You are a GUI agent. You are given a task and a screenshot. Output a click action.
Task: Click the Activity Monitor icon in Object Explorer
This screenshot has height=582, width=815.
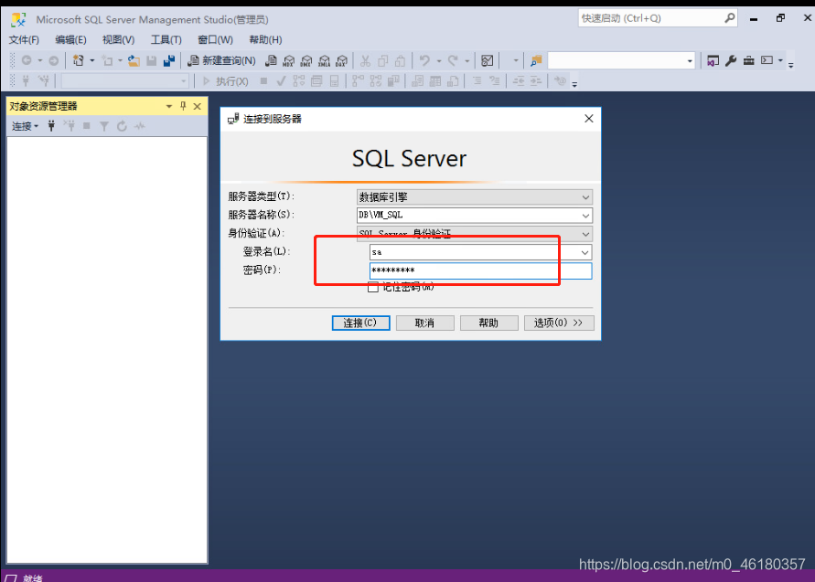click(x=139, y=126)
